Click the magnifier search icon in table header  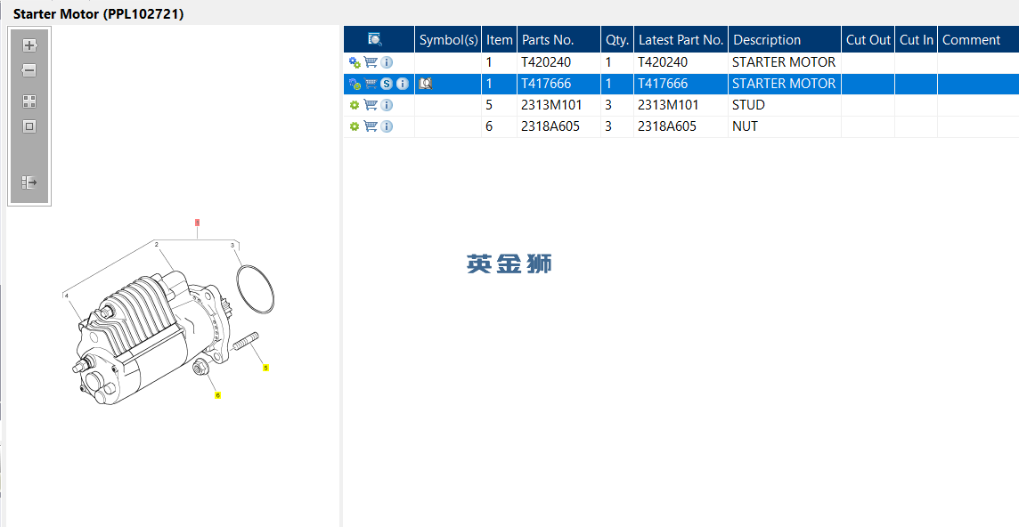coord(375,40)
